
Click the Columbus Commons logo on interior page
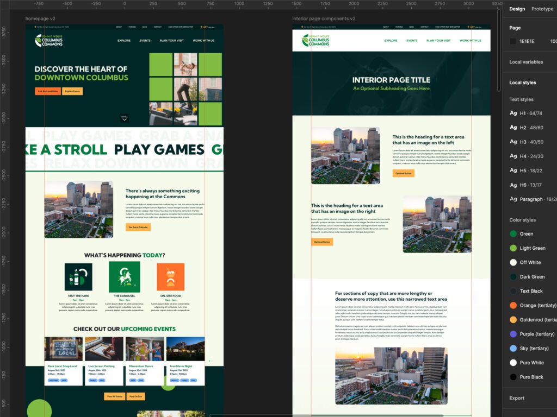pyautogui.click(x=315, y=40)
